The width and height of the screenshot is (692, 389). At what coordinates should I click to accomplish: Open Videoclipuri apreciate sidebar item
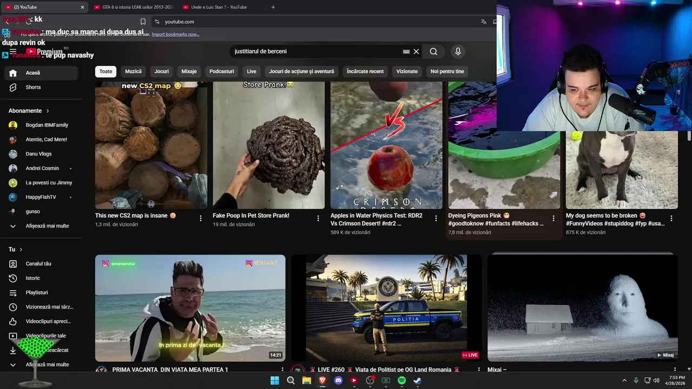tap(41, 321)
